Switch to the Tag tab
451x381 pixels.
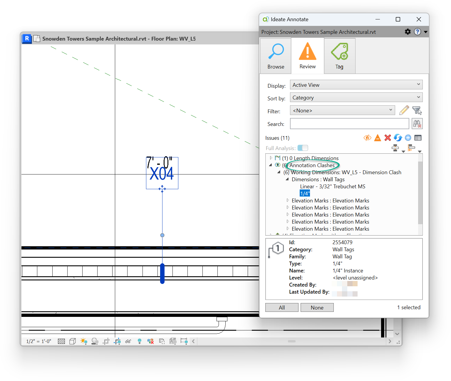(x=340, y=56)
